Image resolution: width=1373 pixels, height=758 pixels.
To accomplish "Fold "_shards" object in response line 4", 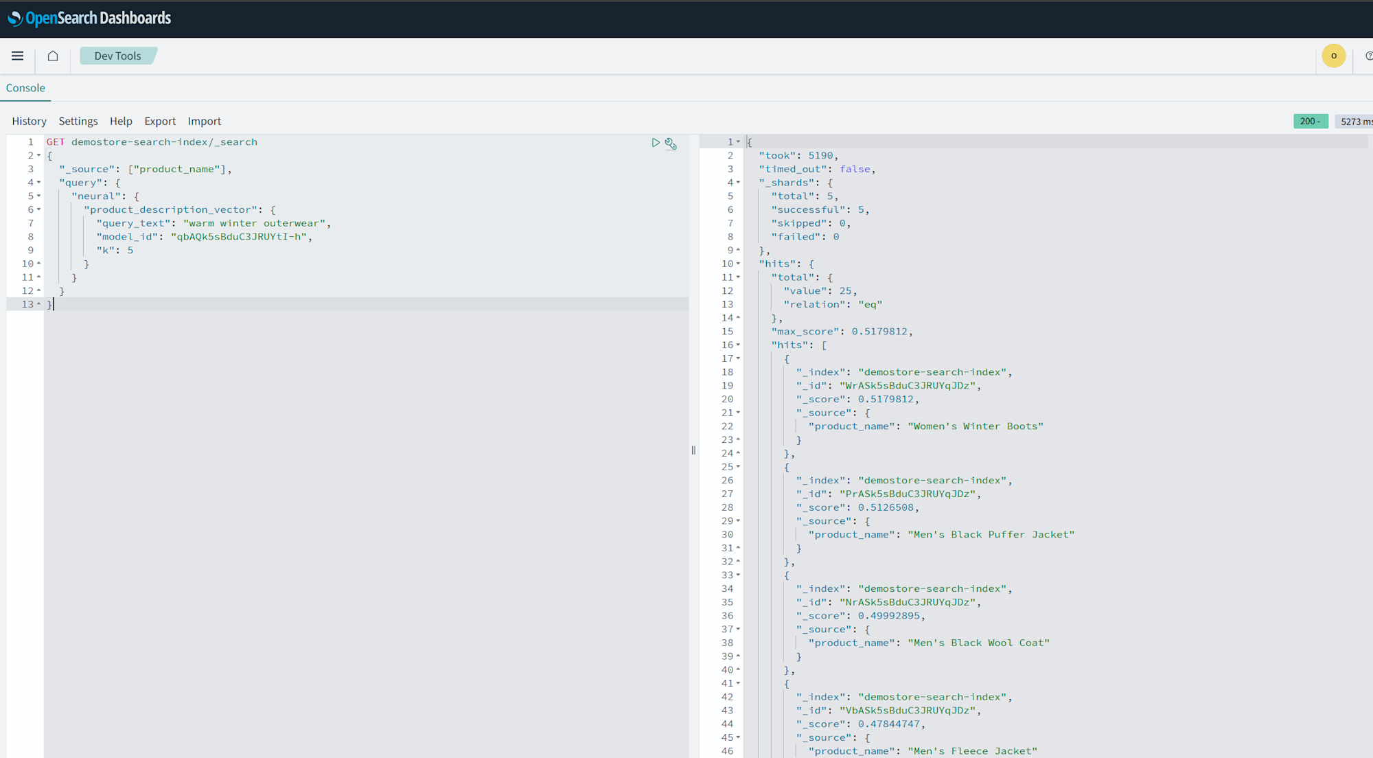I will point(739,183).
